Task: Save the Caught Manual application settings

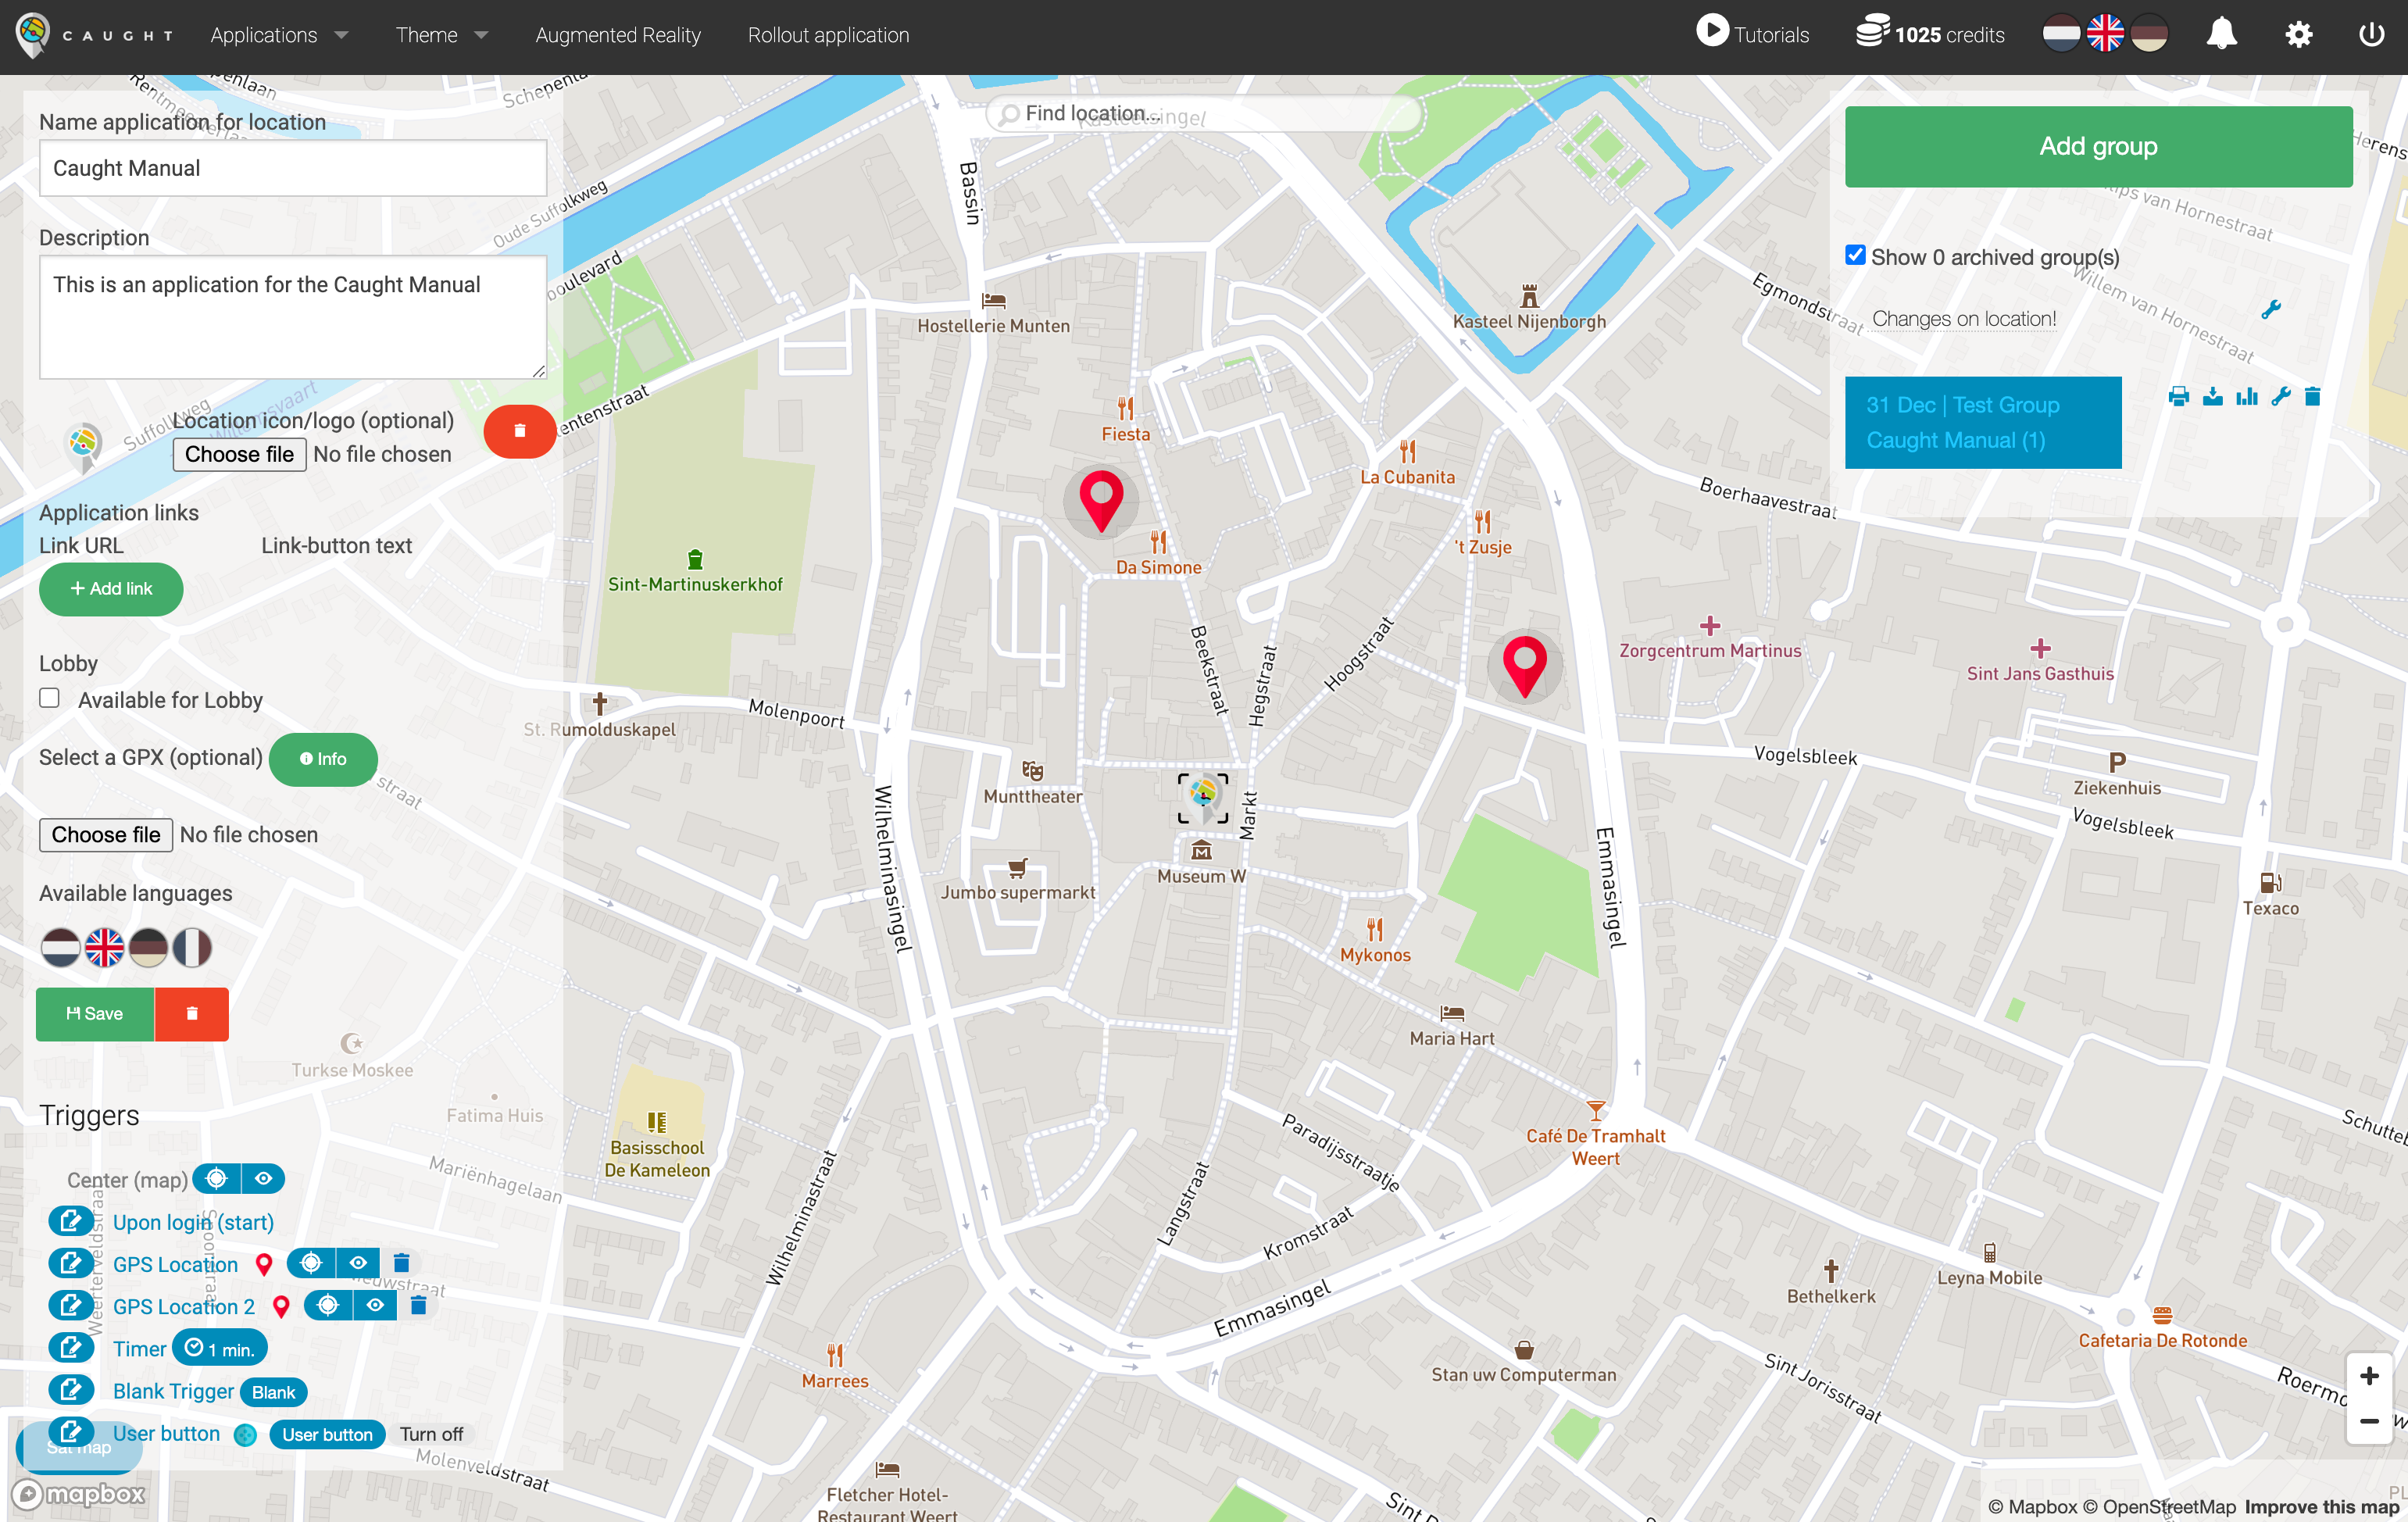Action: [94, 1013]
